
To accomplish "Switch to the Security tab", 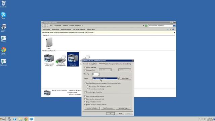I will click(x=120, y=64).
